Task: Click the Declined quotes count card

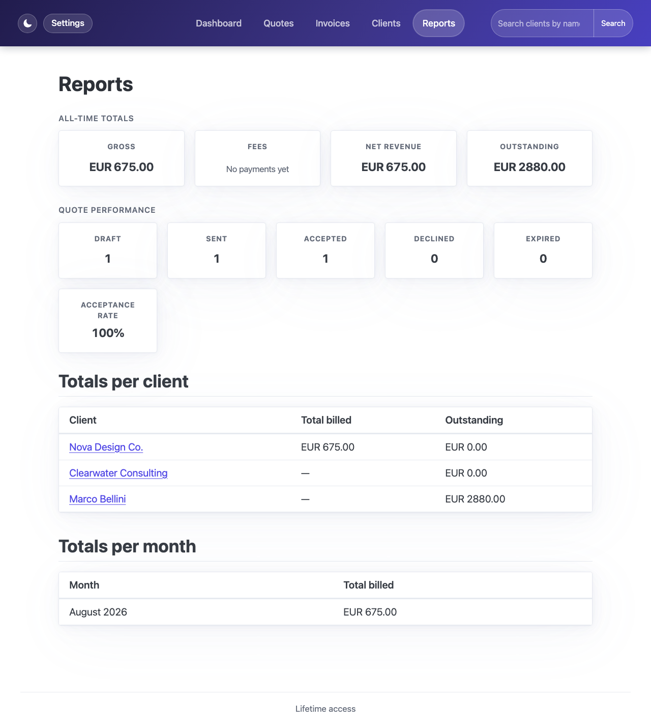Action: [434, 250]
